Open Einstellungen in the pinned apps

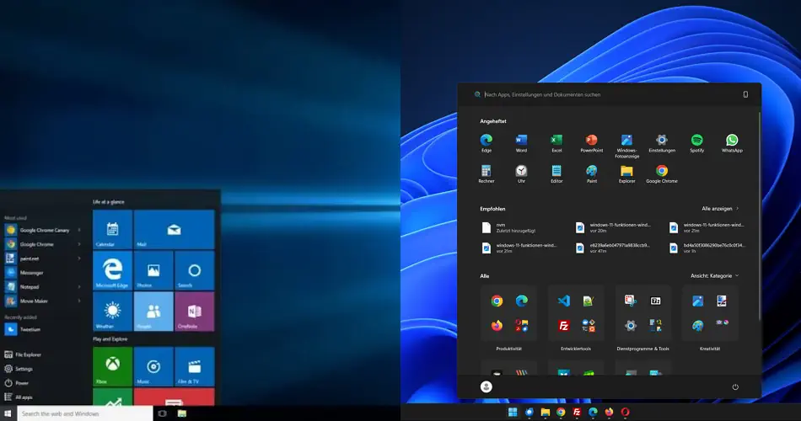tap(662, 143)
